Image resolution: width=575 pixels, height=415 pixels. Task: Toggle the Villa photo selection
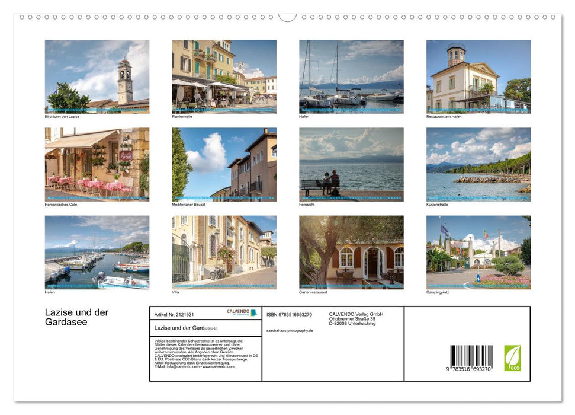(x=224, y=252)
